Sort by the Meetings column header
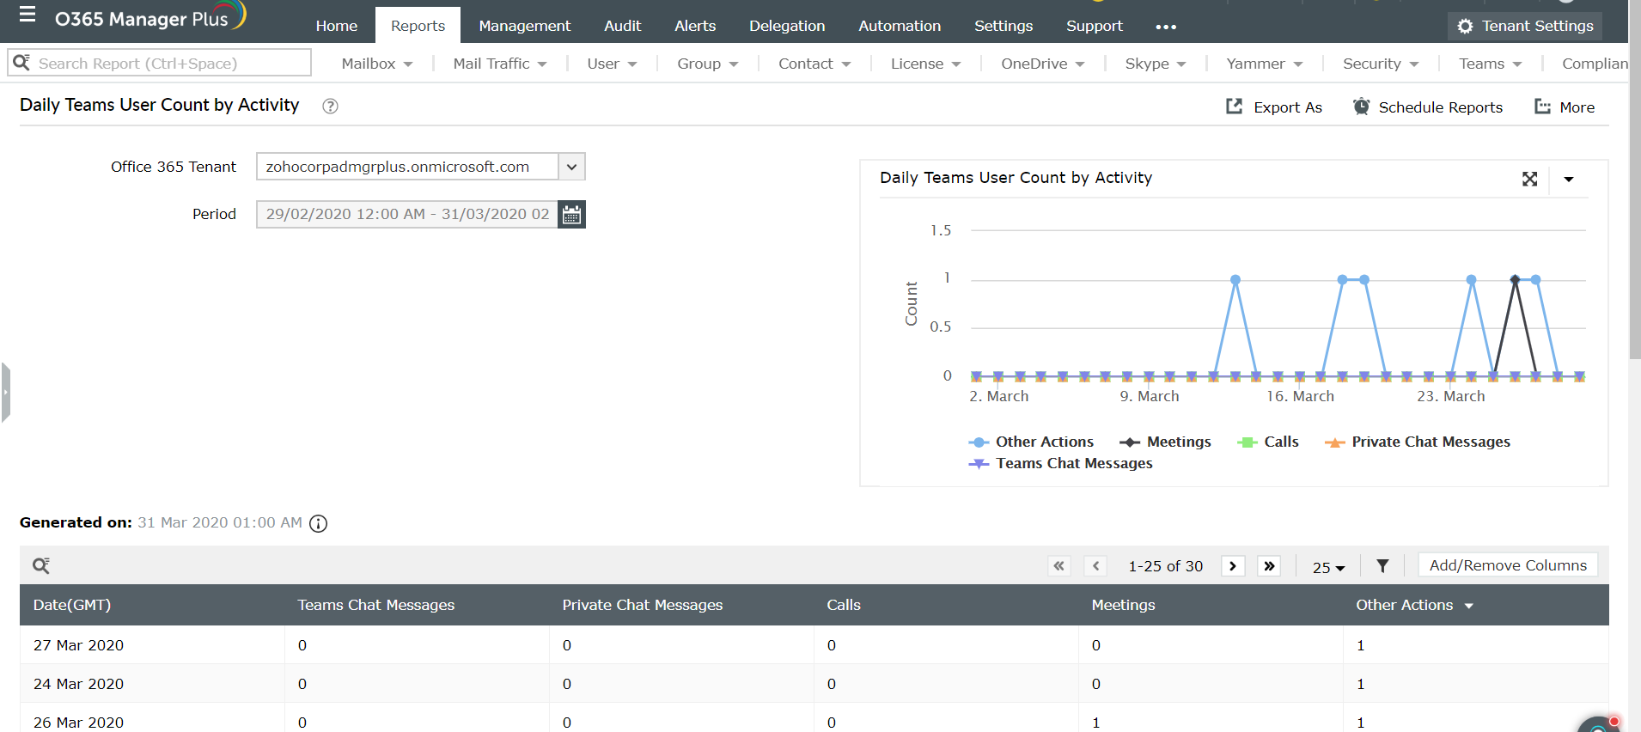The height and width of the screenshot is (732, 1641). (x=1123, y=605)
